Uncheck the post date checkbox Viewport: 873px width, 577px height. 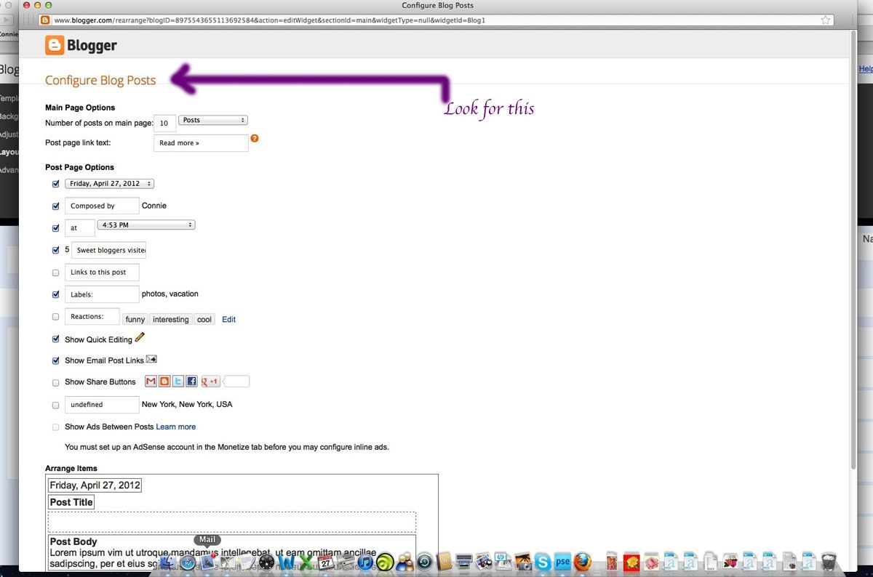56,184
